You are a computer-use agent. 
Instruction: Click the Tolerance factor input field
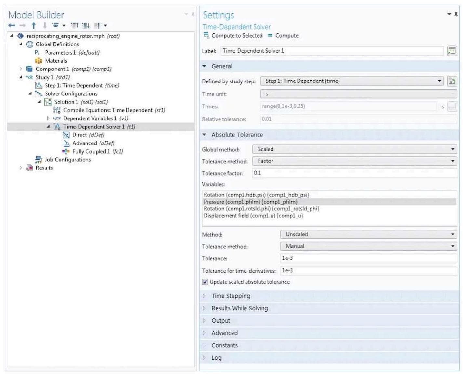pyautogui.click(x=354, y=173)
